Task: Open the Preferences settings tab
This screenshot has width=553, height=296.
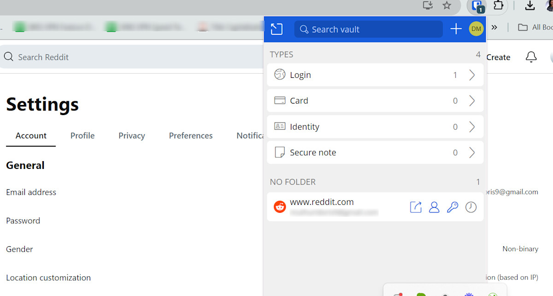Action: tap(191, 136)
